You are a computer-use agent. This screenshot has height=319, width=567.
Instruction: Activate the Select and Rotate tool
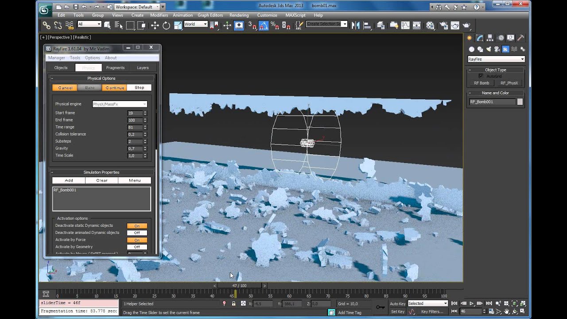pos(166,25)
